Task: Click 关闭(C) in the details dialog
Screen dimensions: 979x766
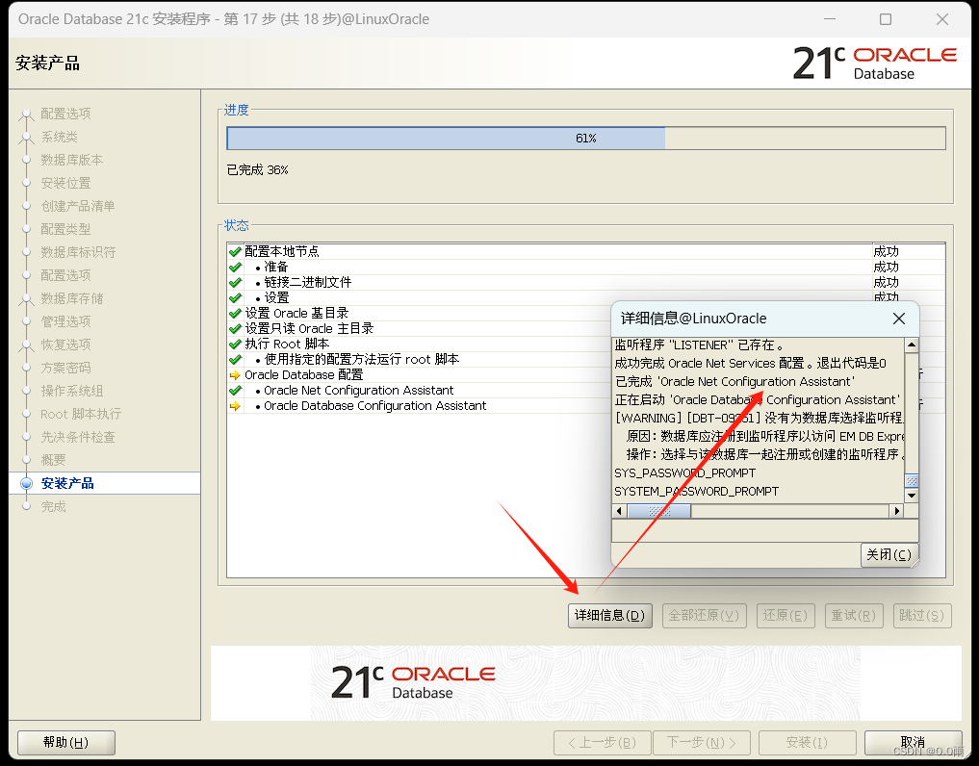Action: click(x=888, y=554)
